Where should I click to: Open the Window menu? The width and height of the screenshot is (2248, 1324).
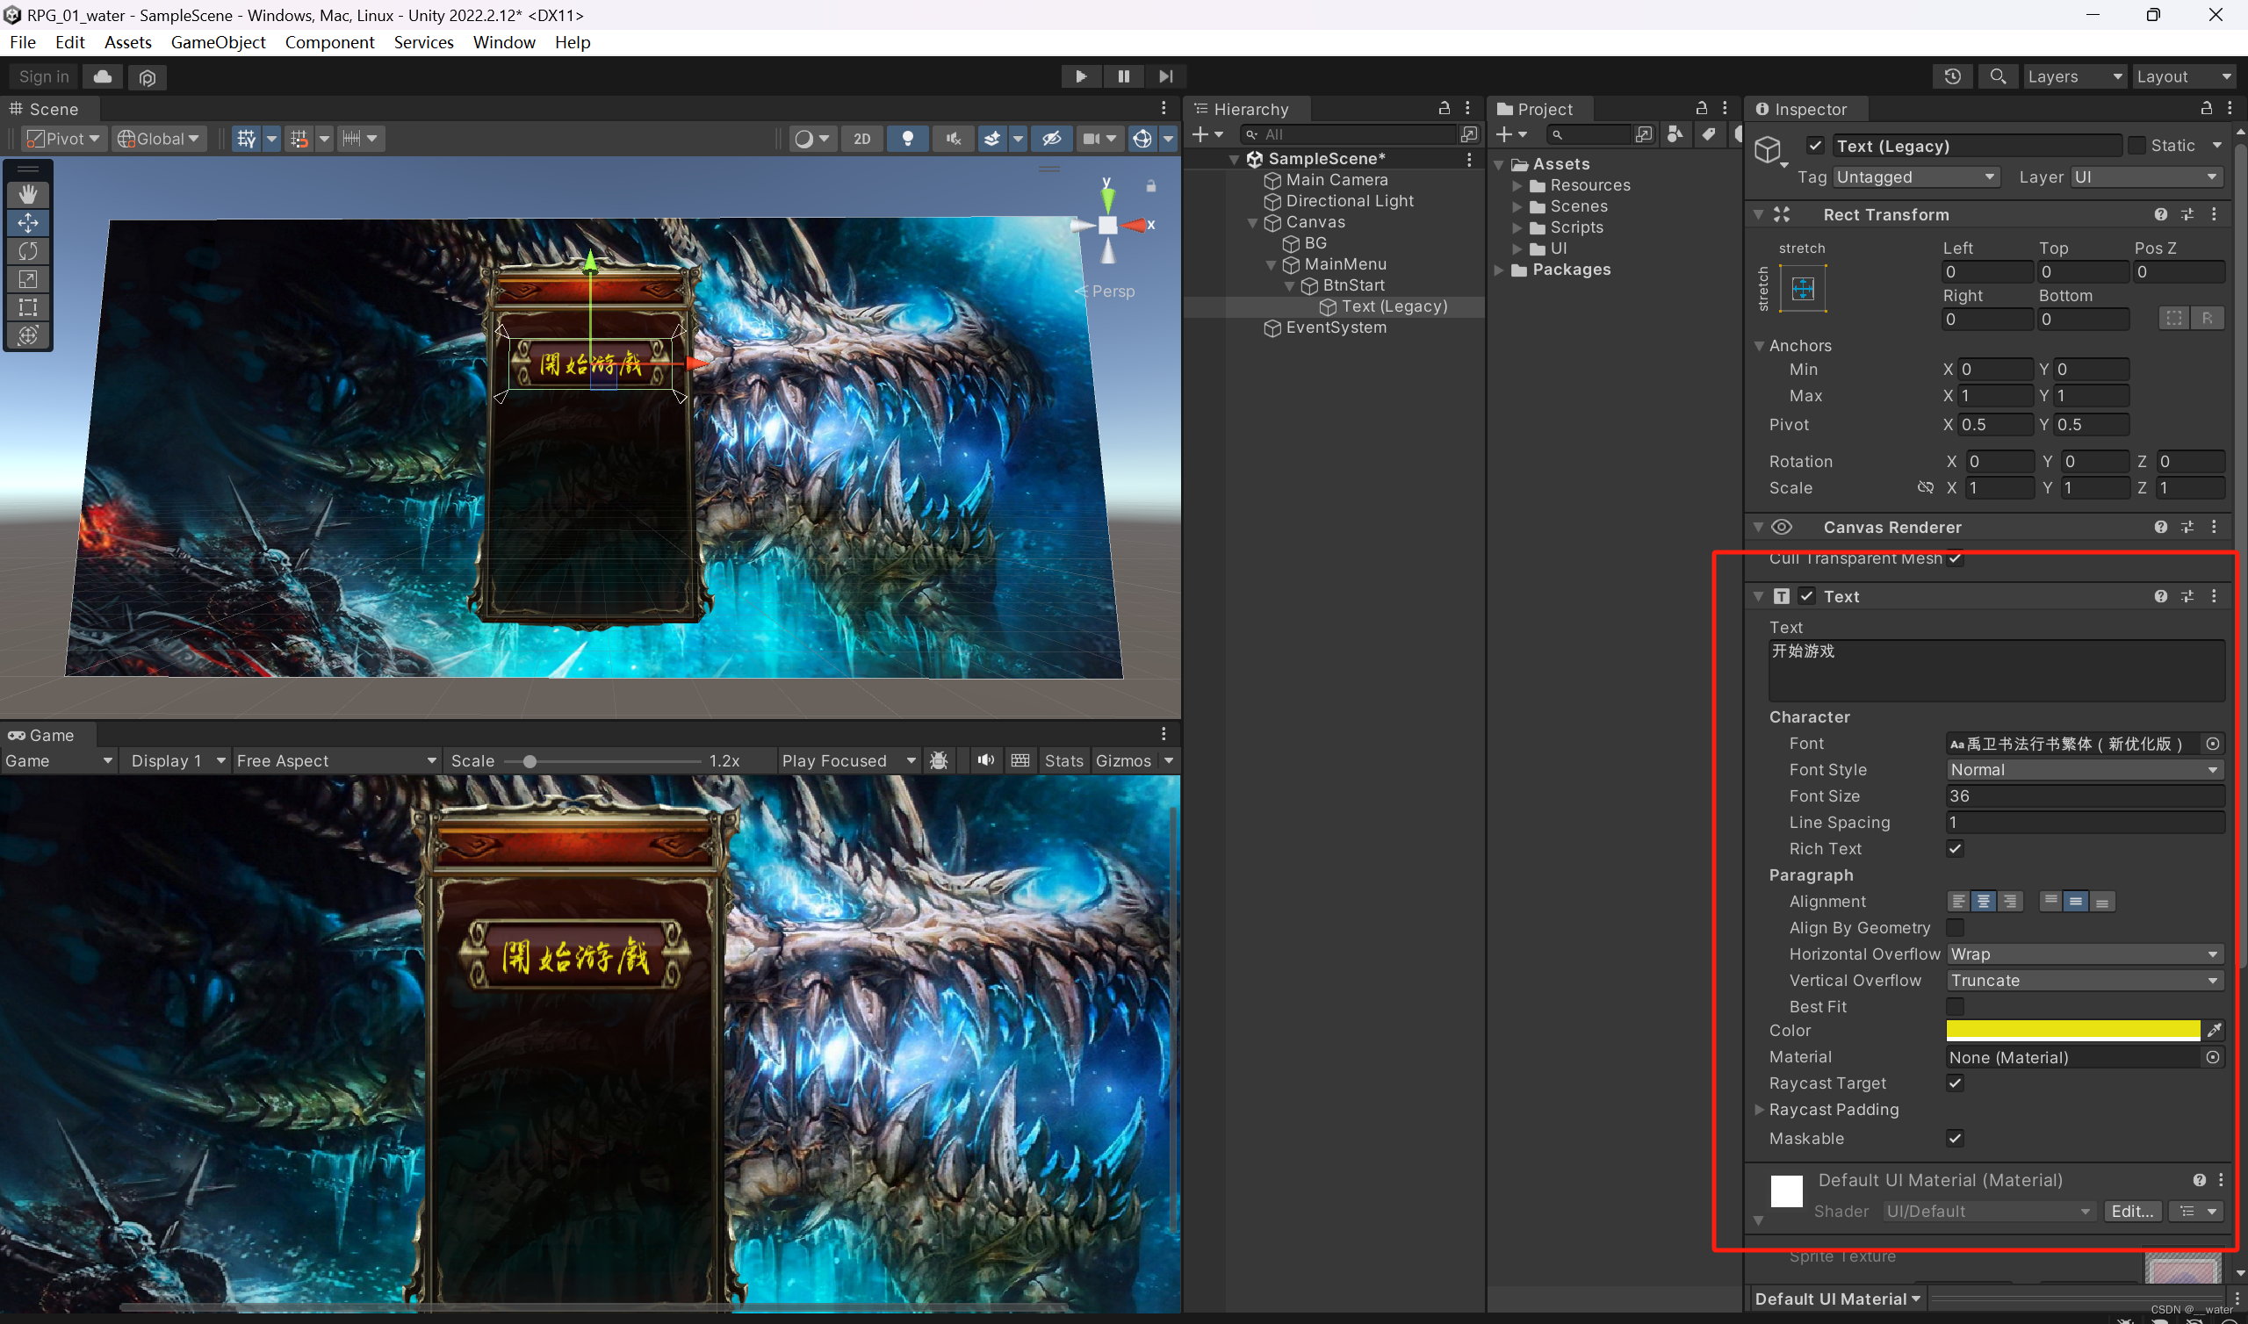pos(504,42)
